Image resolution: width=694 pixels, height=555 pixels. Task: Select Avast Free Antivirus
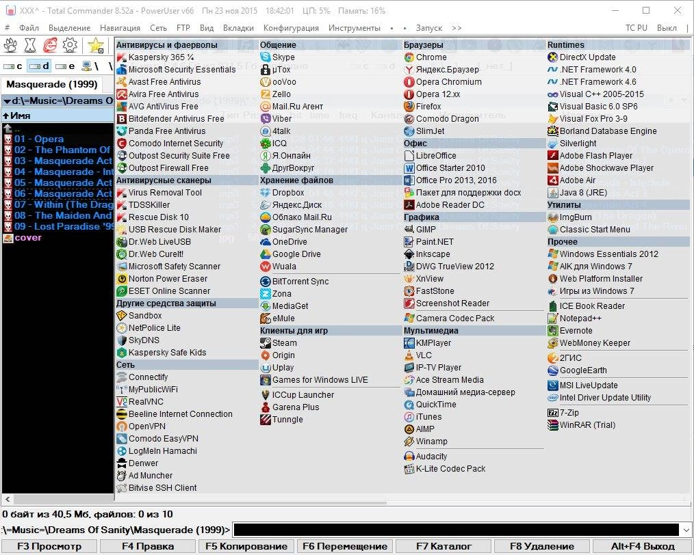click(159, 81)
